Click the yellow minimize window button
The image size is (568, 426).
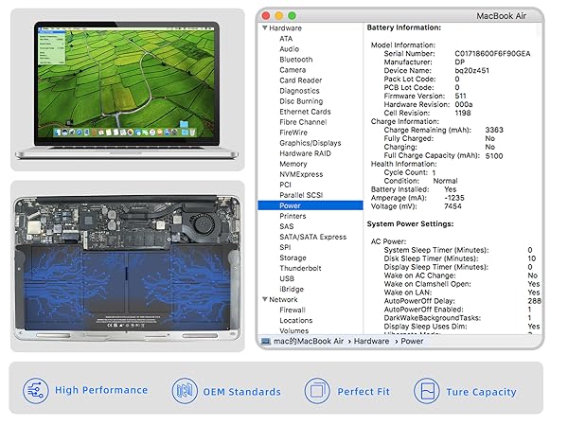coord(279,15)
